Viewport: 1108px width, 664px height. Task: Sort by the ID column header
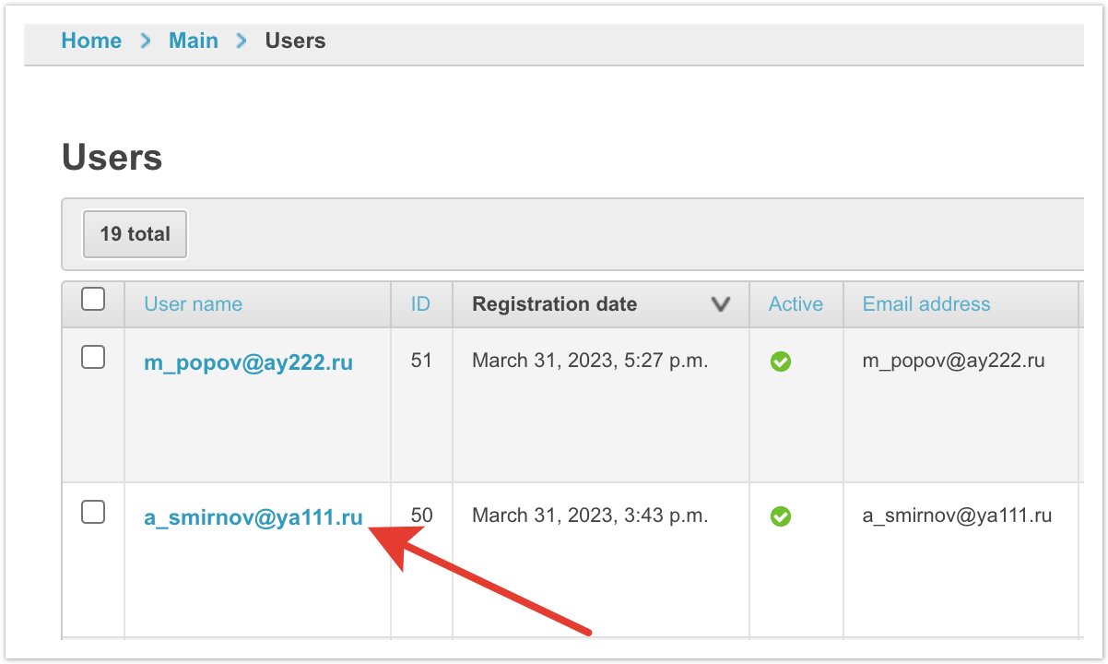(x=420, y=304)
